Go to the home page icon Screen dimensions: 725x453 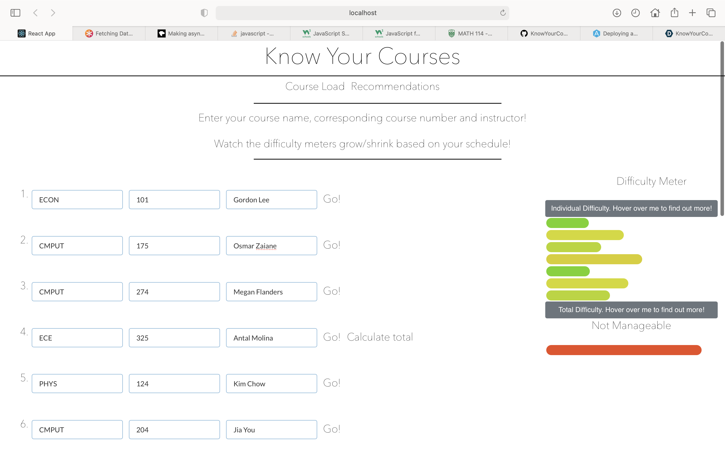(x=655, y=13)
